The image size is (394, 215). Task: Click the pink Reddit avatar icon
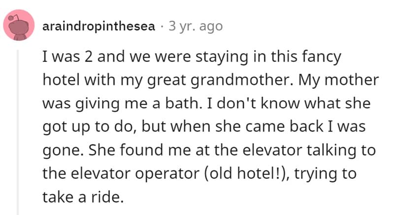point(19,27)
